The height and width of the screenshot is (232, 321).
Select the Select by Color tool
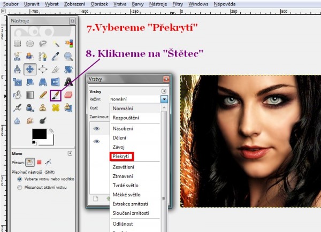click(68, 44)
